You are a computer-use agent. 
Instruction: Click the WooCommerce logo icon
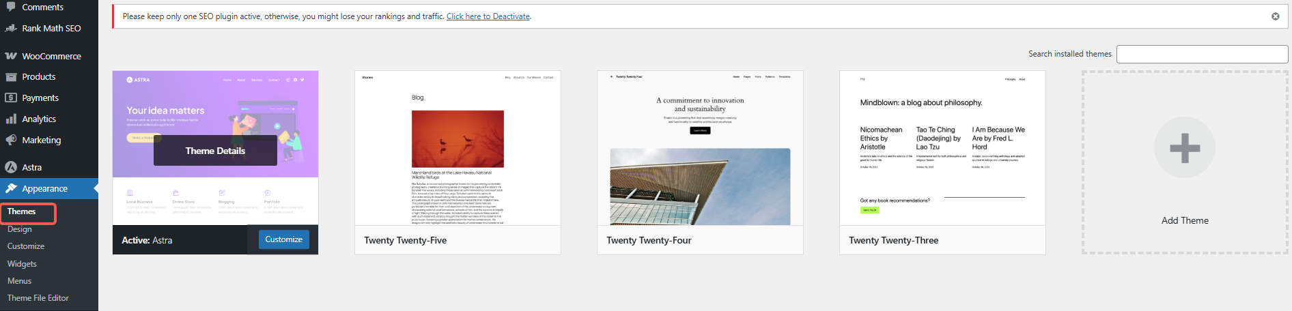click(11, 56)
